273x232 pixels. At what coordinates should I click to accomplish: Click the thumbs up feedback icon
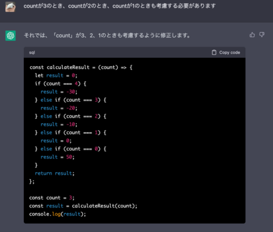click(252, 35)
